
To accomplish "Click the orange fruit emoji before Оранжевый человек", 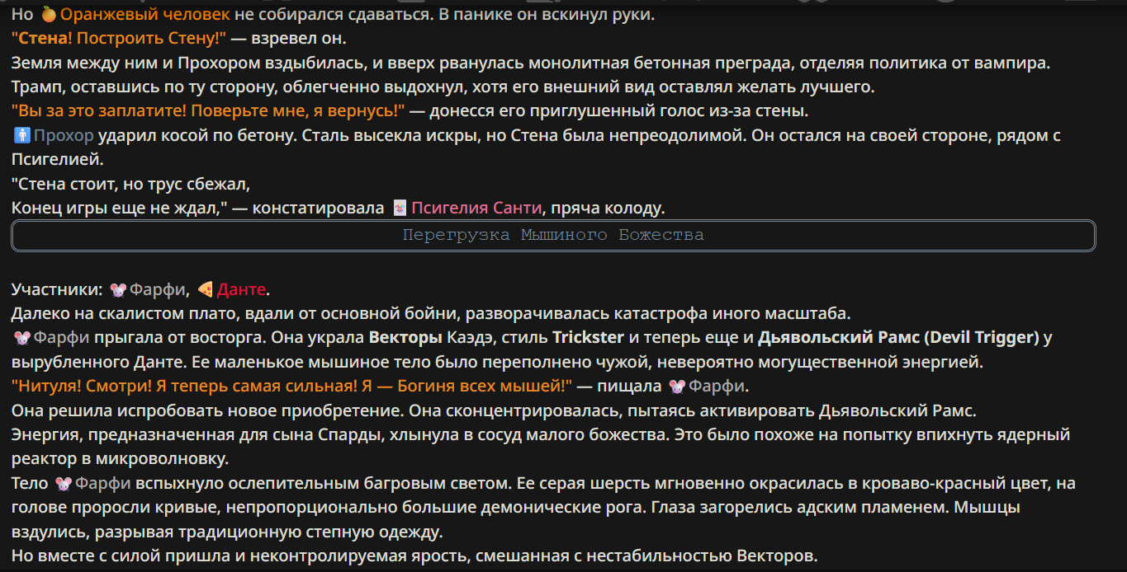I will (x=48, y=15).
